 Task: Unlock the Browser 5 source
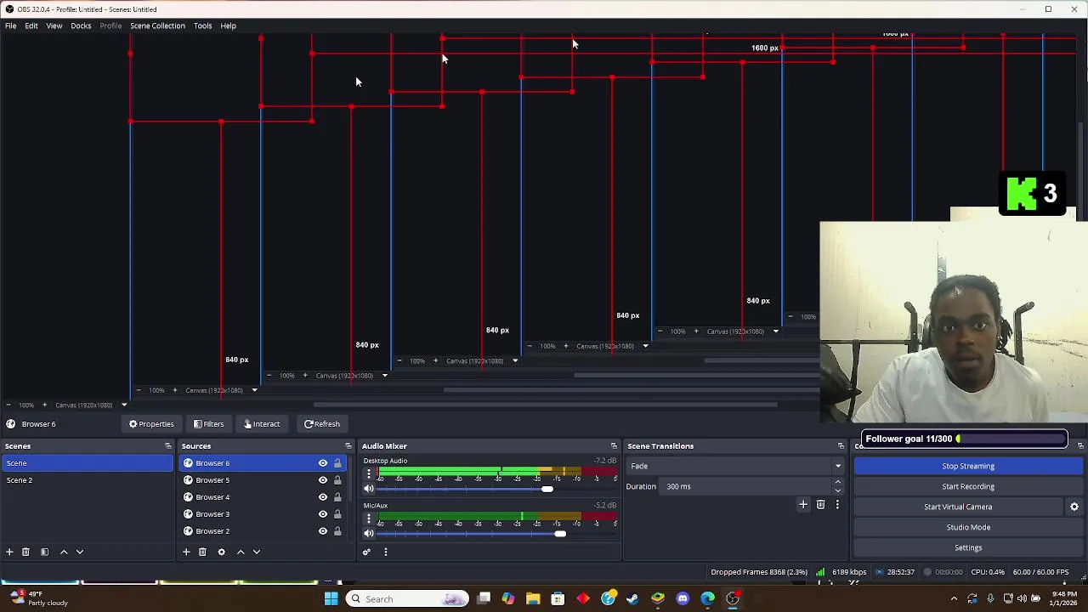point(337,480)
